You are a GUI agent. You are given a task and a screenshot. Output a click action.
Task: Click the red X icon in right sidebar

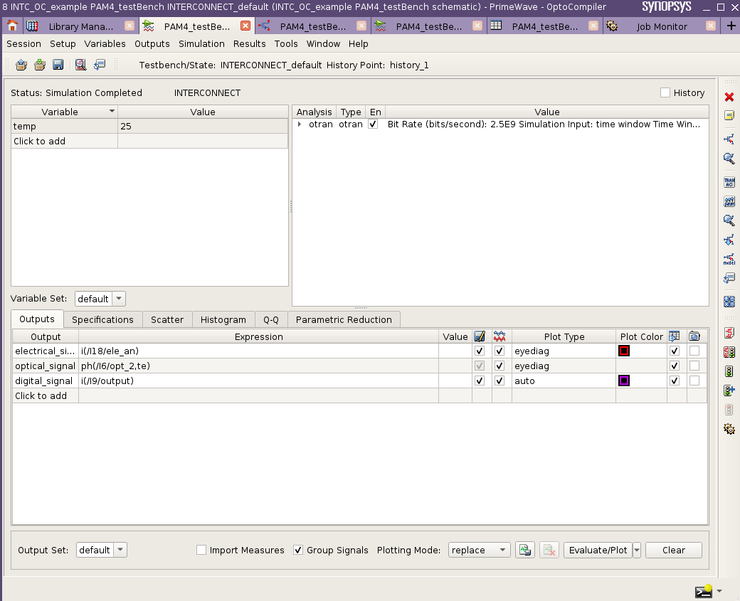coord(729,97)
